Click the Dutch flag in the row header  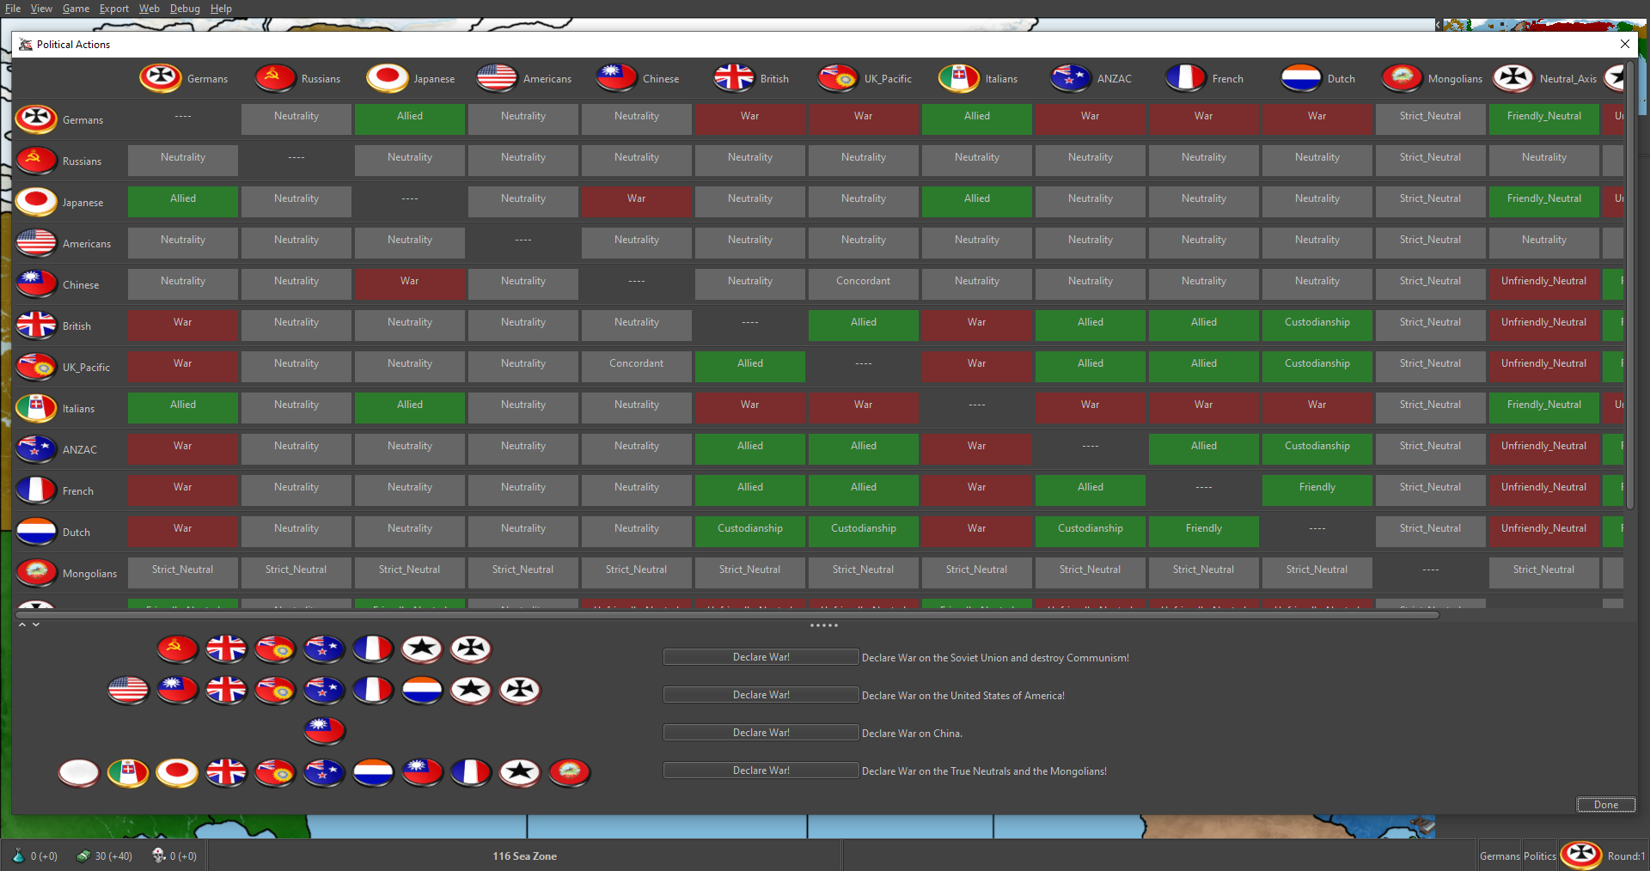(x=36, y=532)
